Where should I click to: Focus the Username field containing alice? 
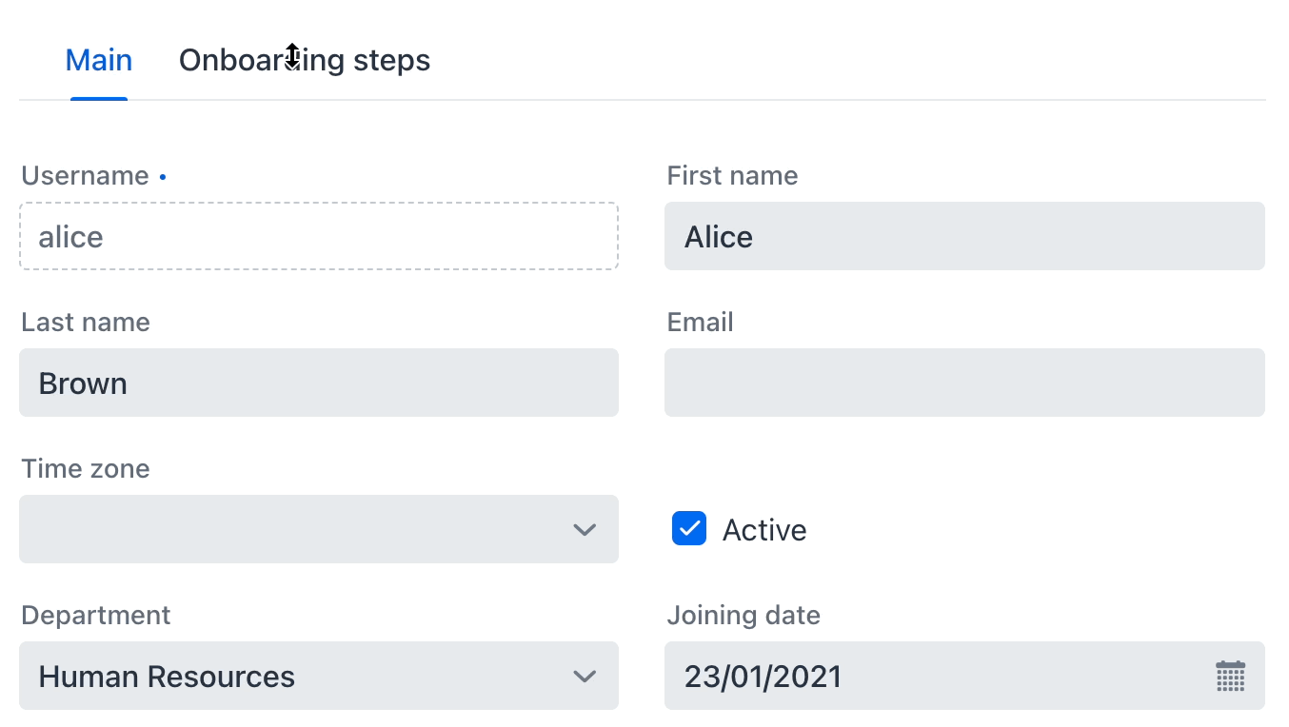pyautogui.click(x=319, y=236)
